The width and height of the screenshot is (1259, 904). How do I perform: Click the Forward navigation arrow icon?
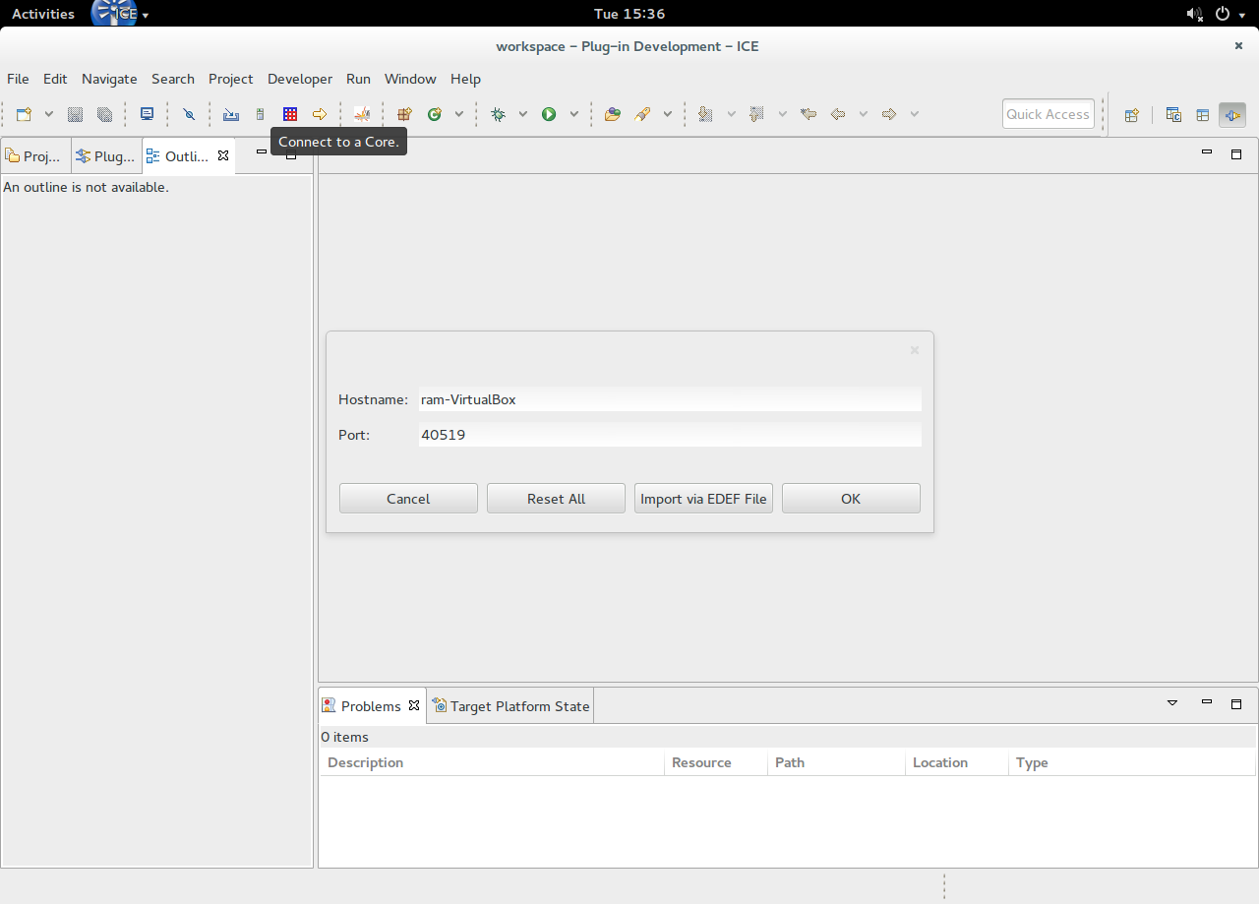pos(889,114)
